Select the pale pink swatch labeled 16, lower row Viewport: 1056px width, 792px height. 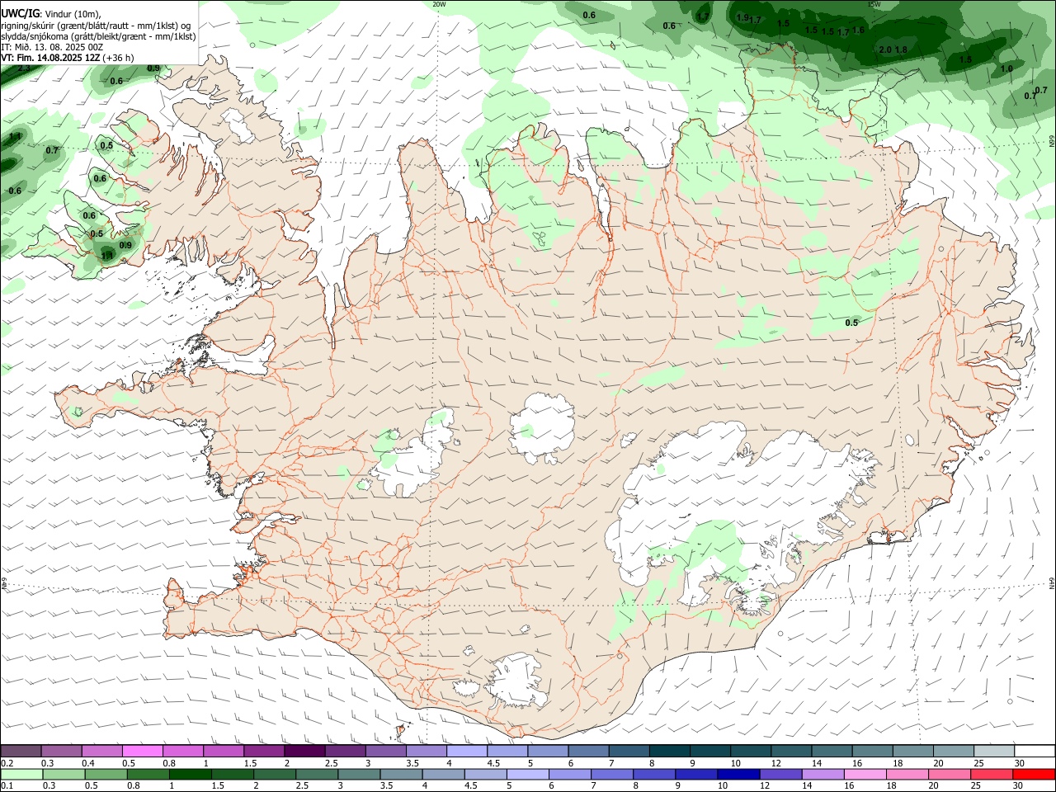(865, 774)
